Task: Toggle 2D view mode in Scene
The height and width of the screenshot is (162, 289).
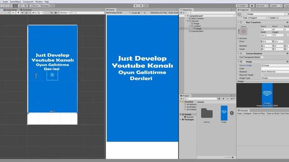Action: (13, 13)
